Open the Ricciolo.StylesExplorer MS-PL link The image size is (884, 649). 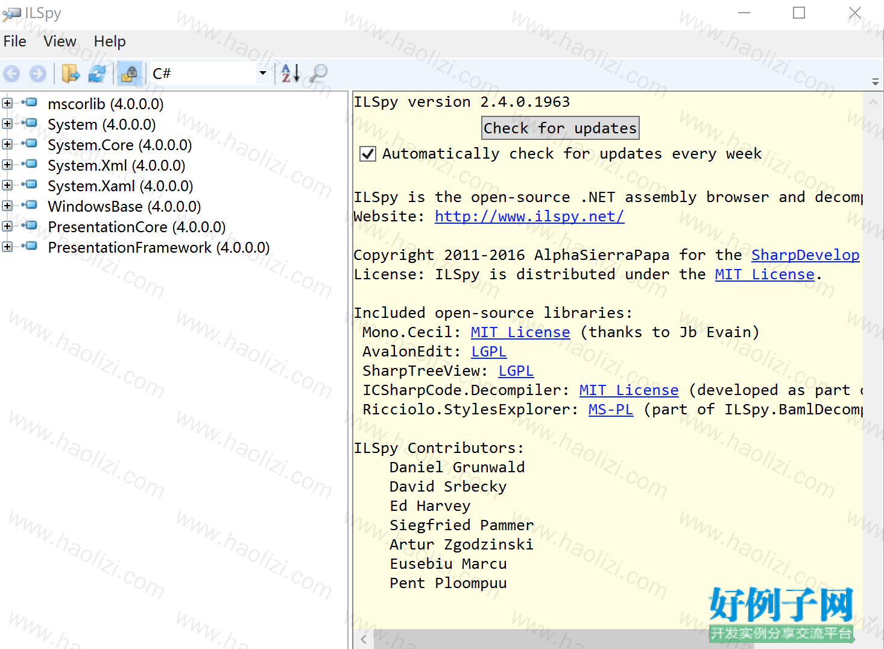611,410
